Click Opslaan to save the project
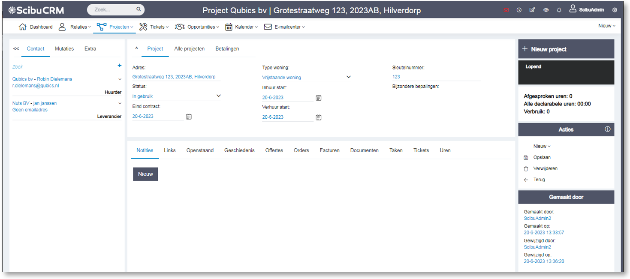The width and height of the screenshot is (630, 279). (x=538, y=157)
